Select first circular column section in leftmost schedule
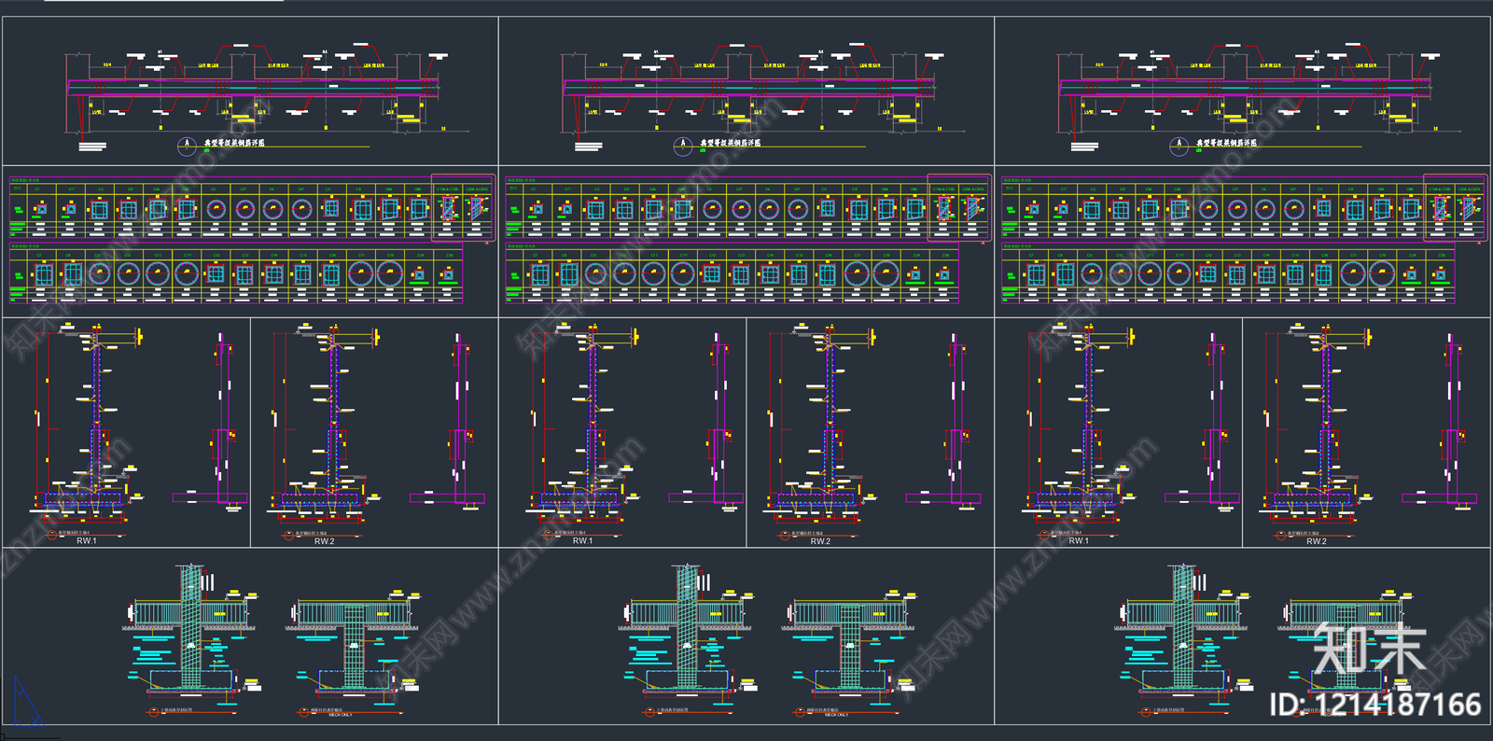The height and width of the screenshot is (741, 1493). pos(216,209)
